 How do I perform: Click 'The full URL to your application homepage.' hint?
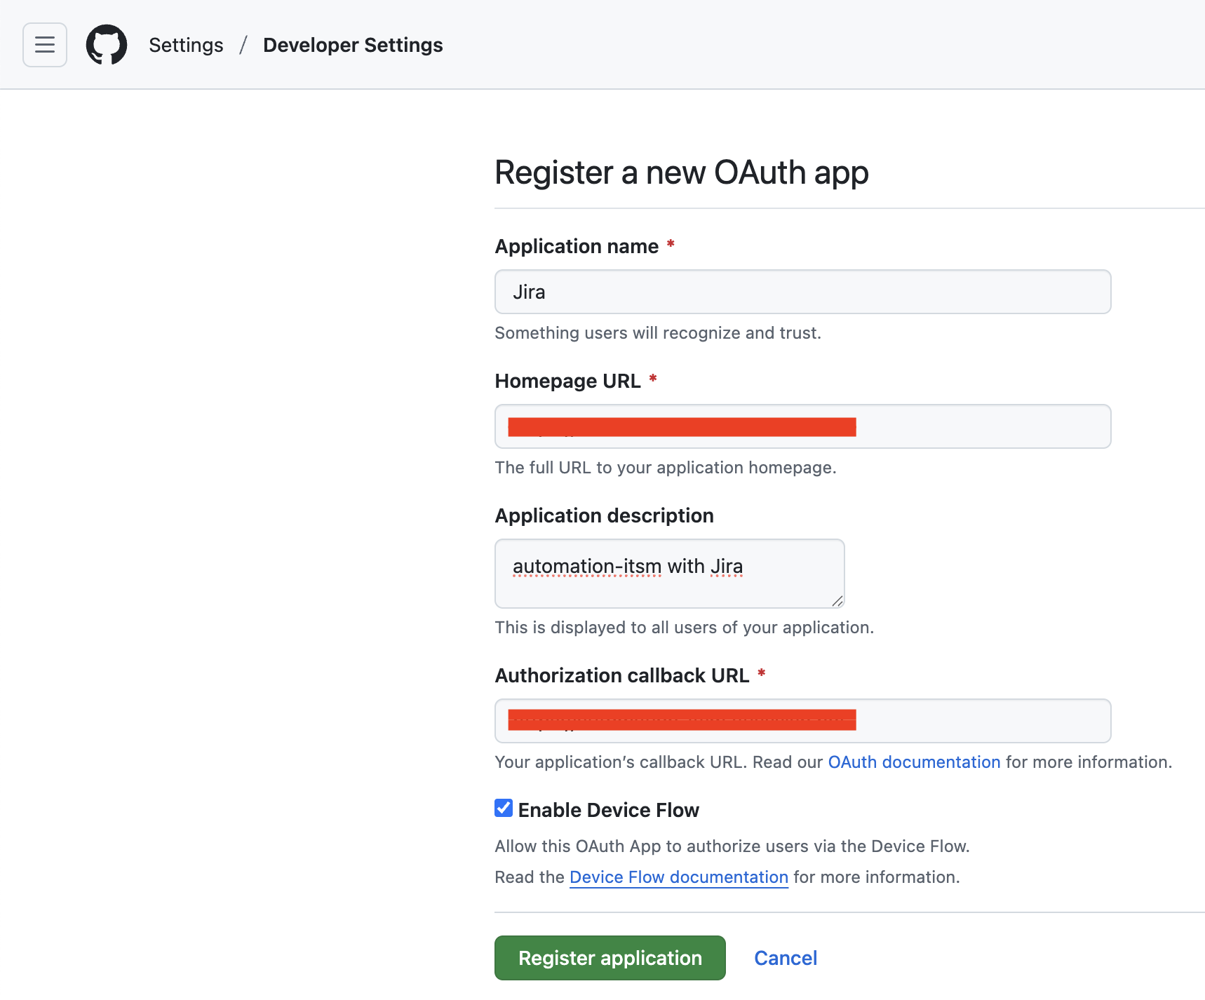tap(666, 468)
